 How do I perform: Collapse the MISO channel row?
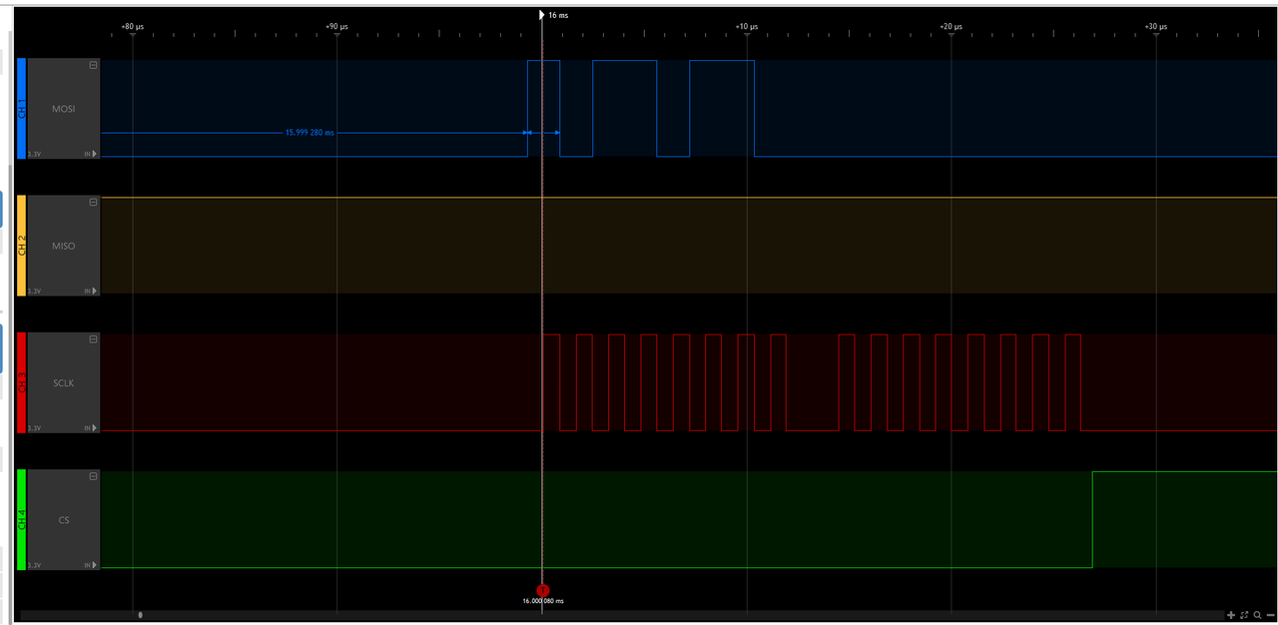pos(93,202)
